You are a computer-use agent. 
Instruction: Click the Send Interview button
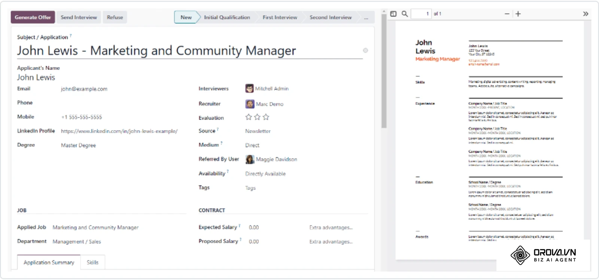[79, 17]
